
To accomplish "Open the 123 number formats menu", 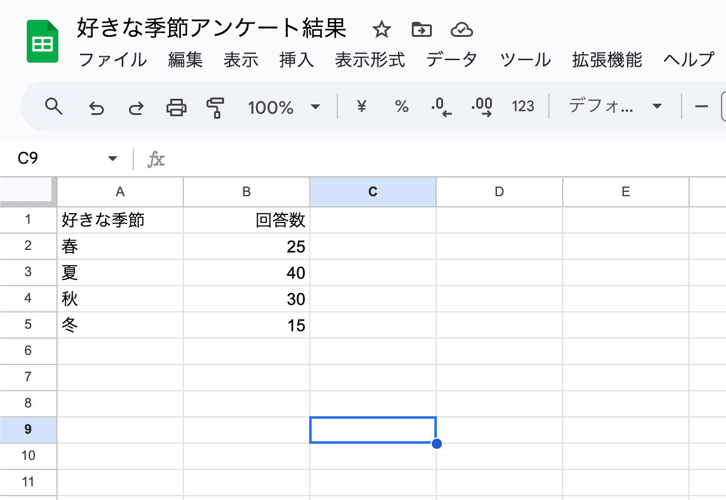I will (523, 107).
